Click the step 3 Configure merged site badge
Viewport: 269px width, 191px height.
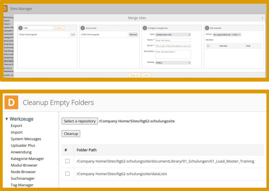pos(145,28)
